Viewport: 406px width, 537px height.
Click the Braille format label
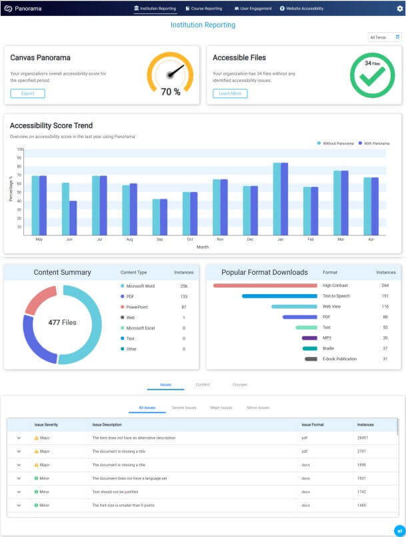coord(328,348)
